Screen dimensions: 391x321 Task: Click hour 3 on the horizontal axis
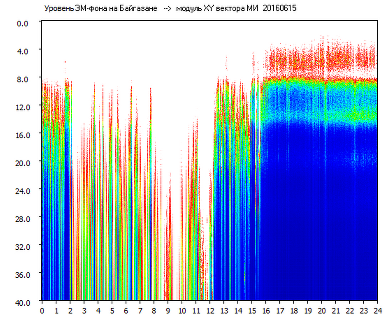(x=84, y=311)
